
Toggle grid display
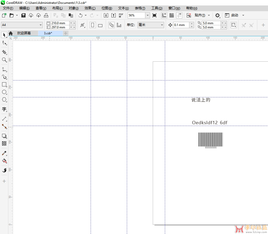(x=172, y=15)
